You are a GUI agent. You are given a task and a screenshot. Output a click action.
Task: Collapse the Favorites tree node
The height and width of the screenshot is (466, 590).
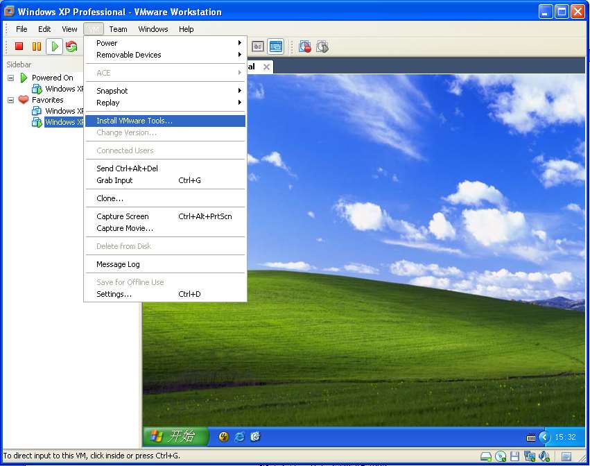[x=11, y=100]
